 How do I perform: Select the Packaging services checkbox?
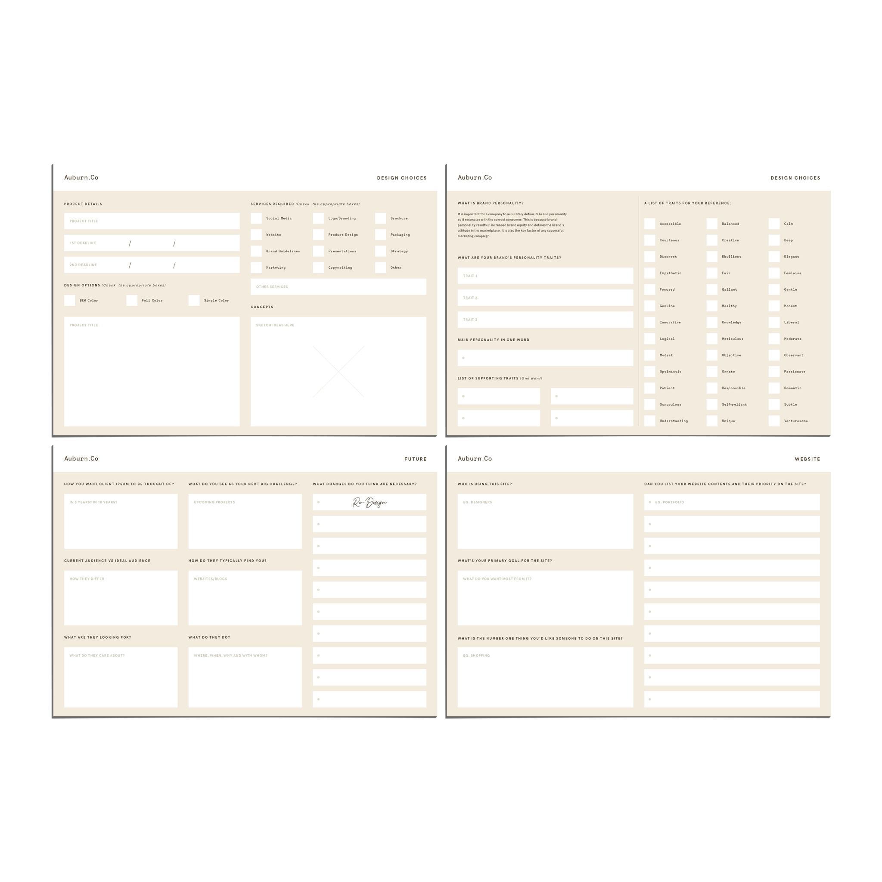click(x=380, y=235)
